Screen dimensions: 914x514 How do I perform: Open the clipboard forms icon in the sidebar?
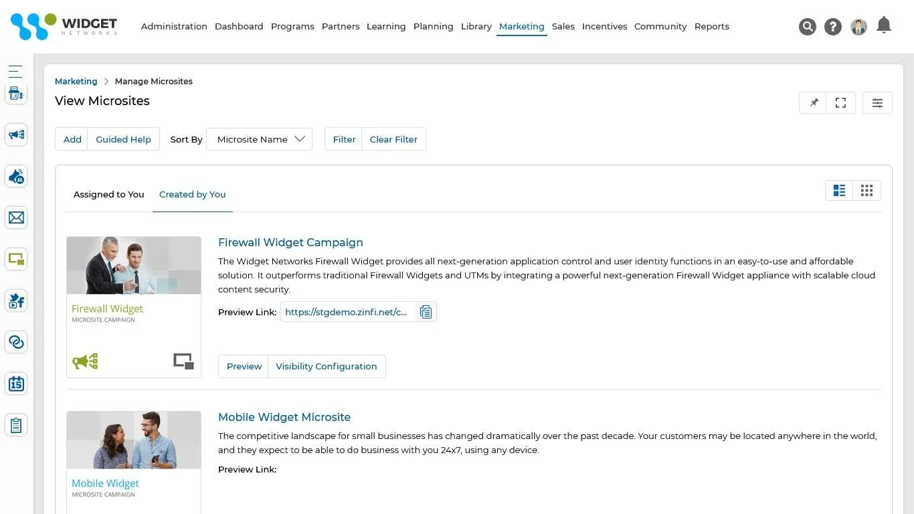click(x=16, y=425)
